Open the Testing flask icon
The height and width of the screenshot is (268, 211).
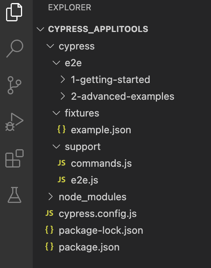14,195
